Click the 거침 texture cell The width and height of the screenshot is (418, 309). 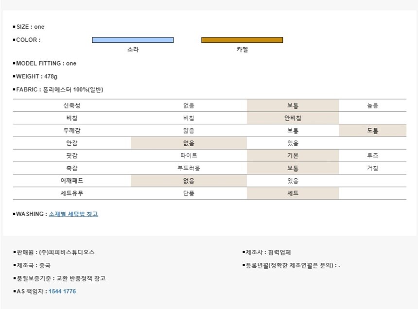click(x=372, y=169)
